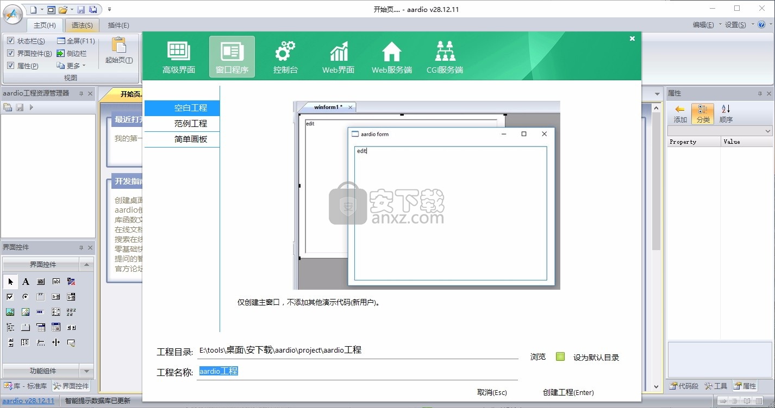Viewport: 775px width, 408px height.
Task: Close the new project dialog
Action: coord(632,39)
